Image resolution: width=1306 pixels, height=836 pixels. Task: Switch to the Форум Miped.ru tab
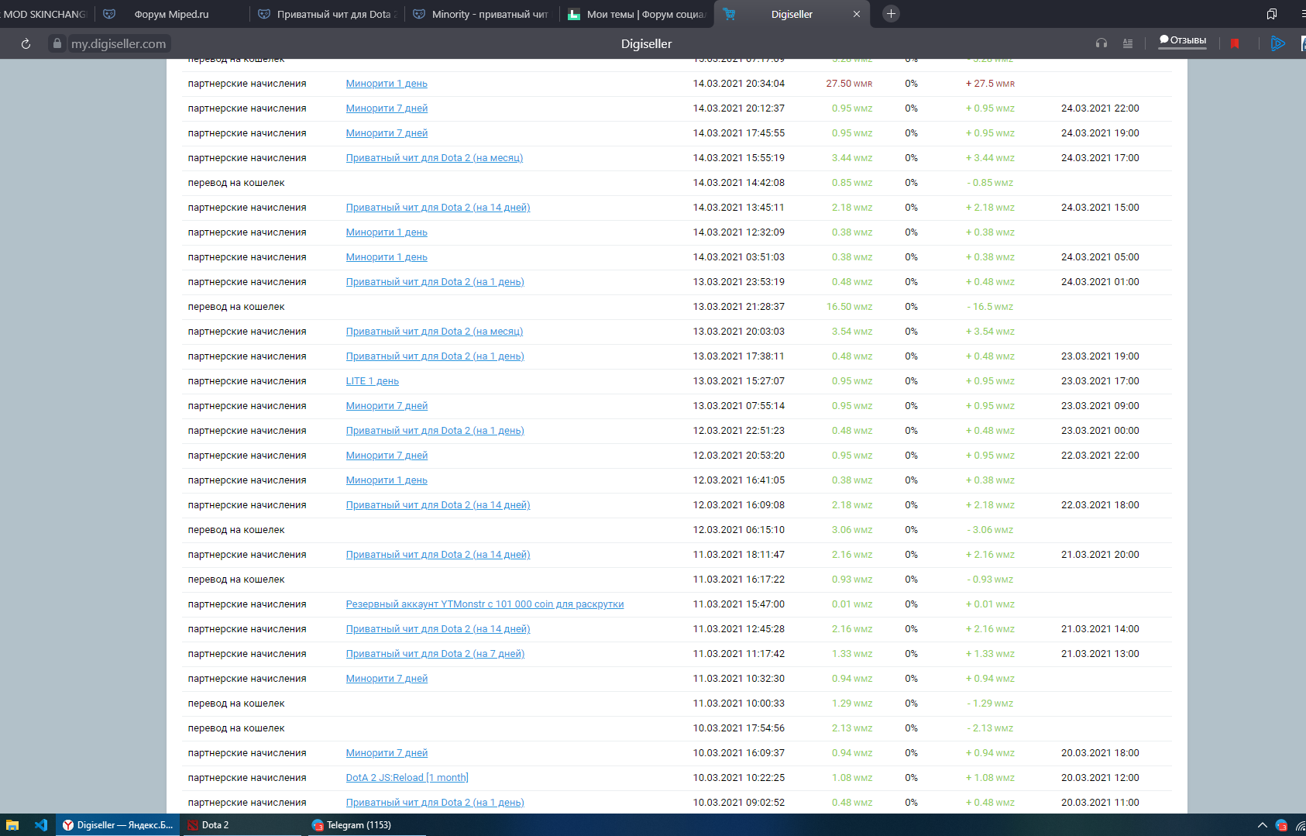171,14
